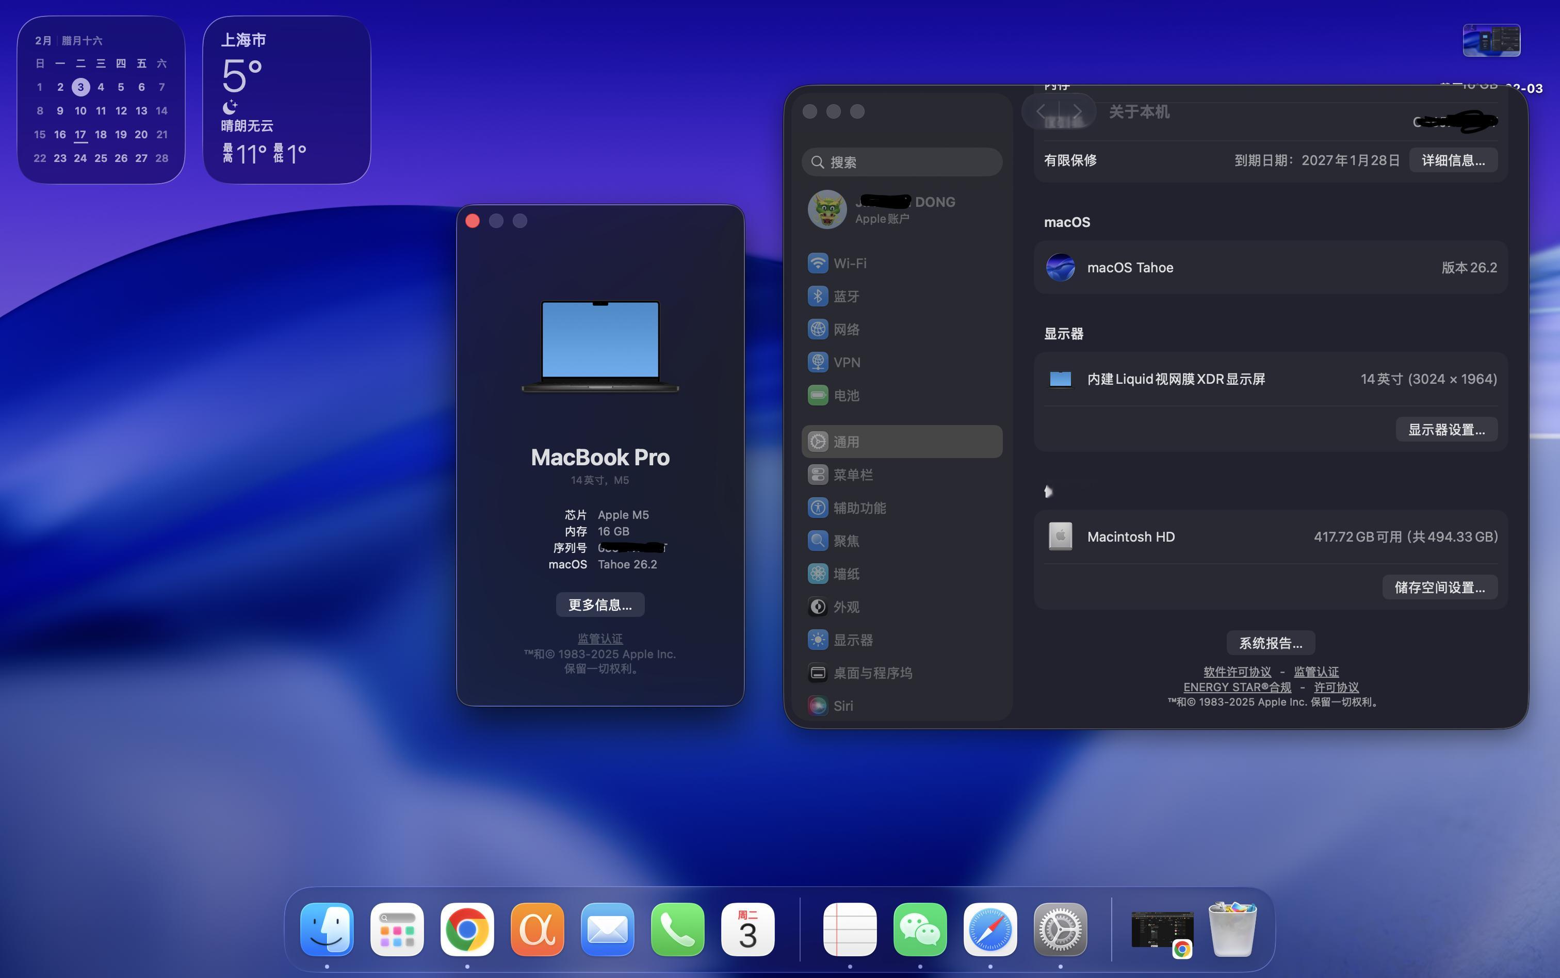Click 系统报告... button
1560x978 pixels.
[1270, 643]
